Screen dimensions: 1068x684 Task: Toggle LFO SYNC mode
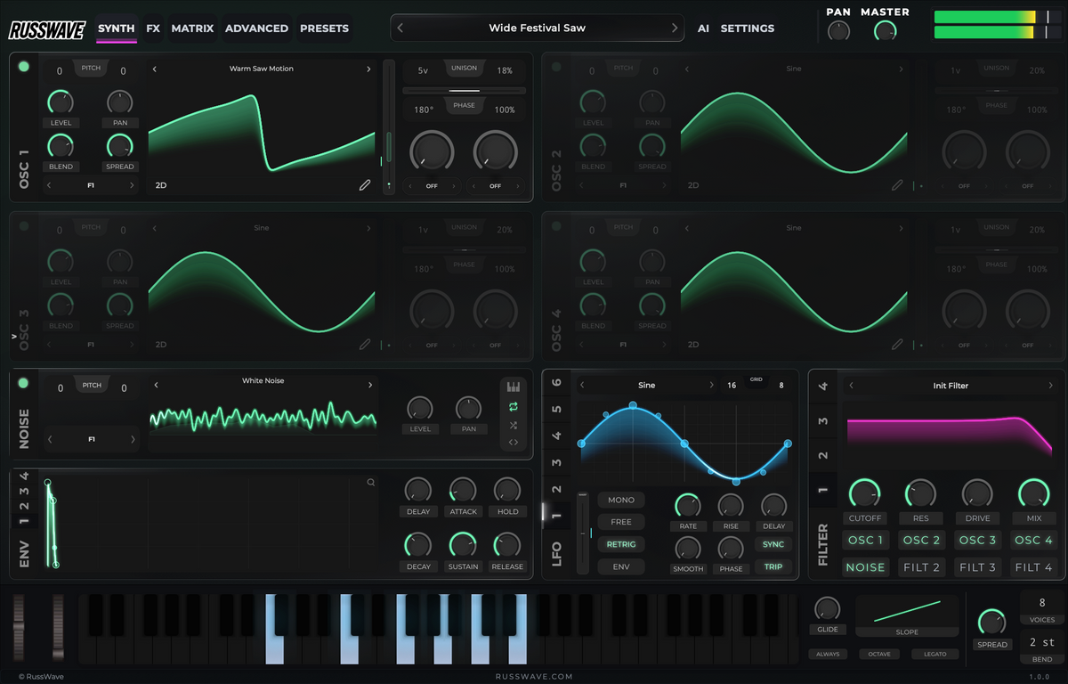(773, 544)
